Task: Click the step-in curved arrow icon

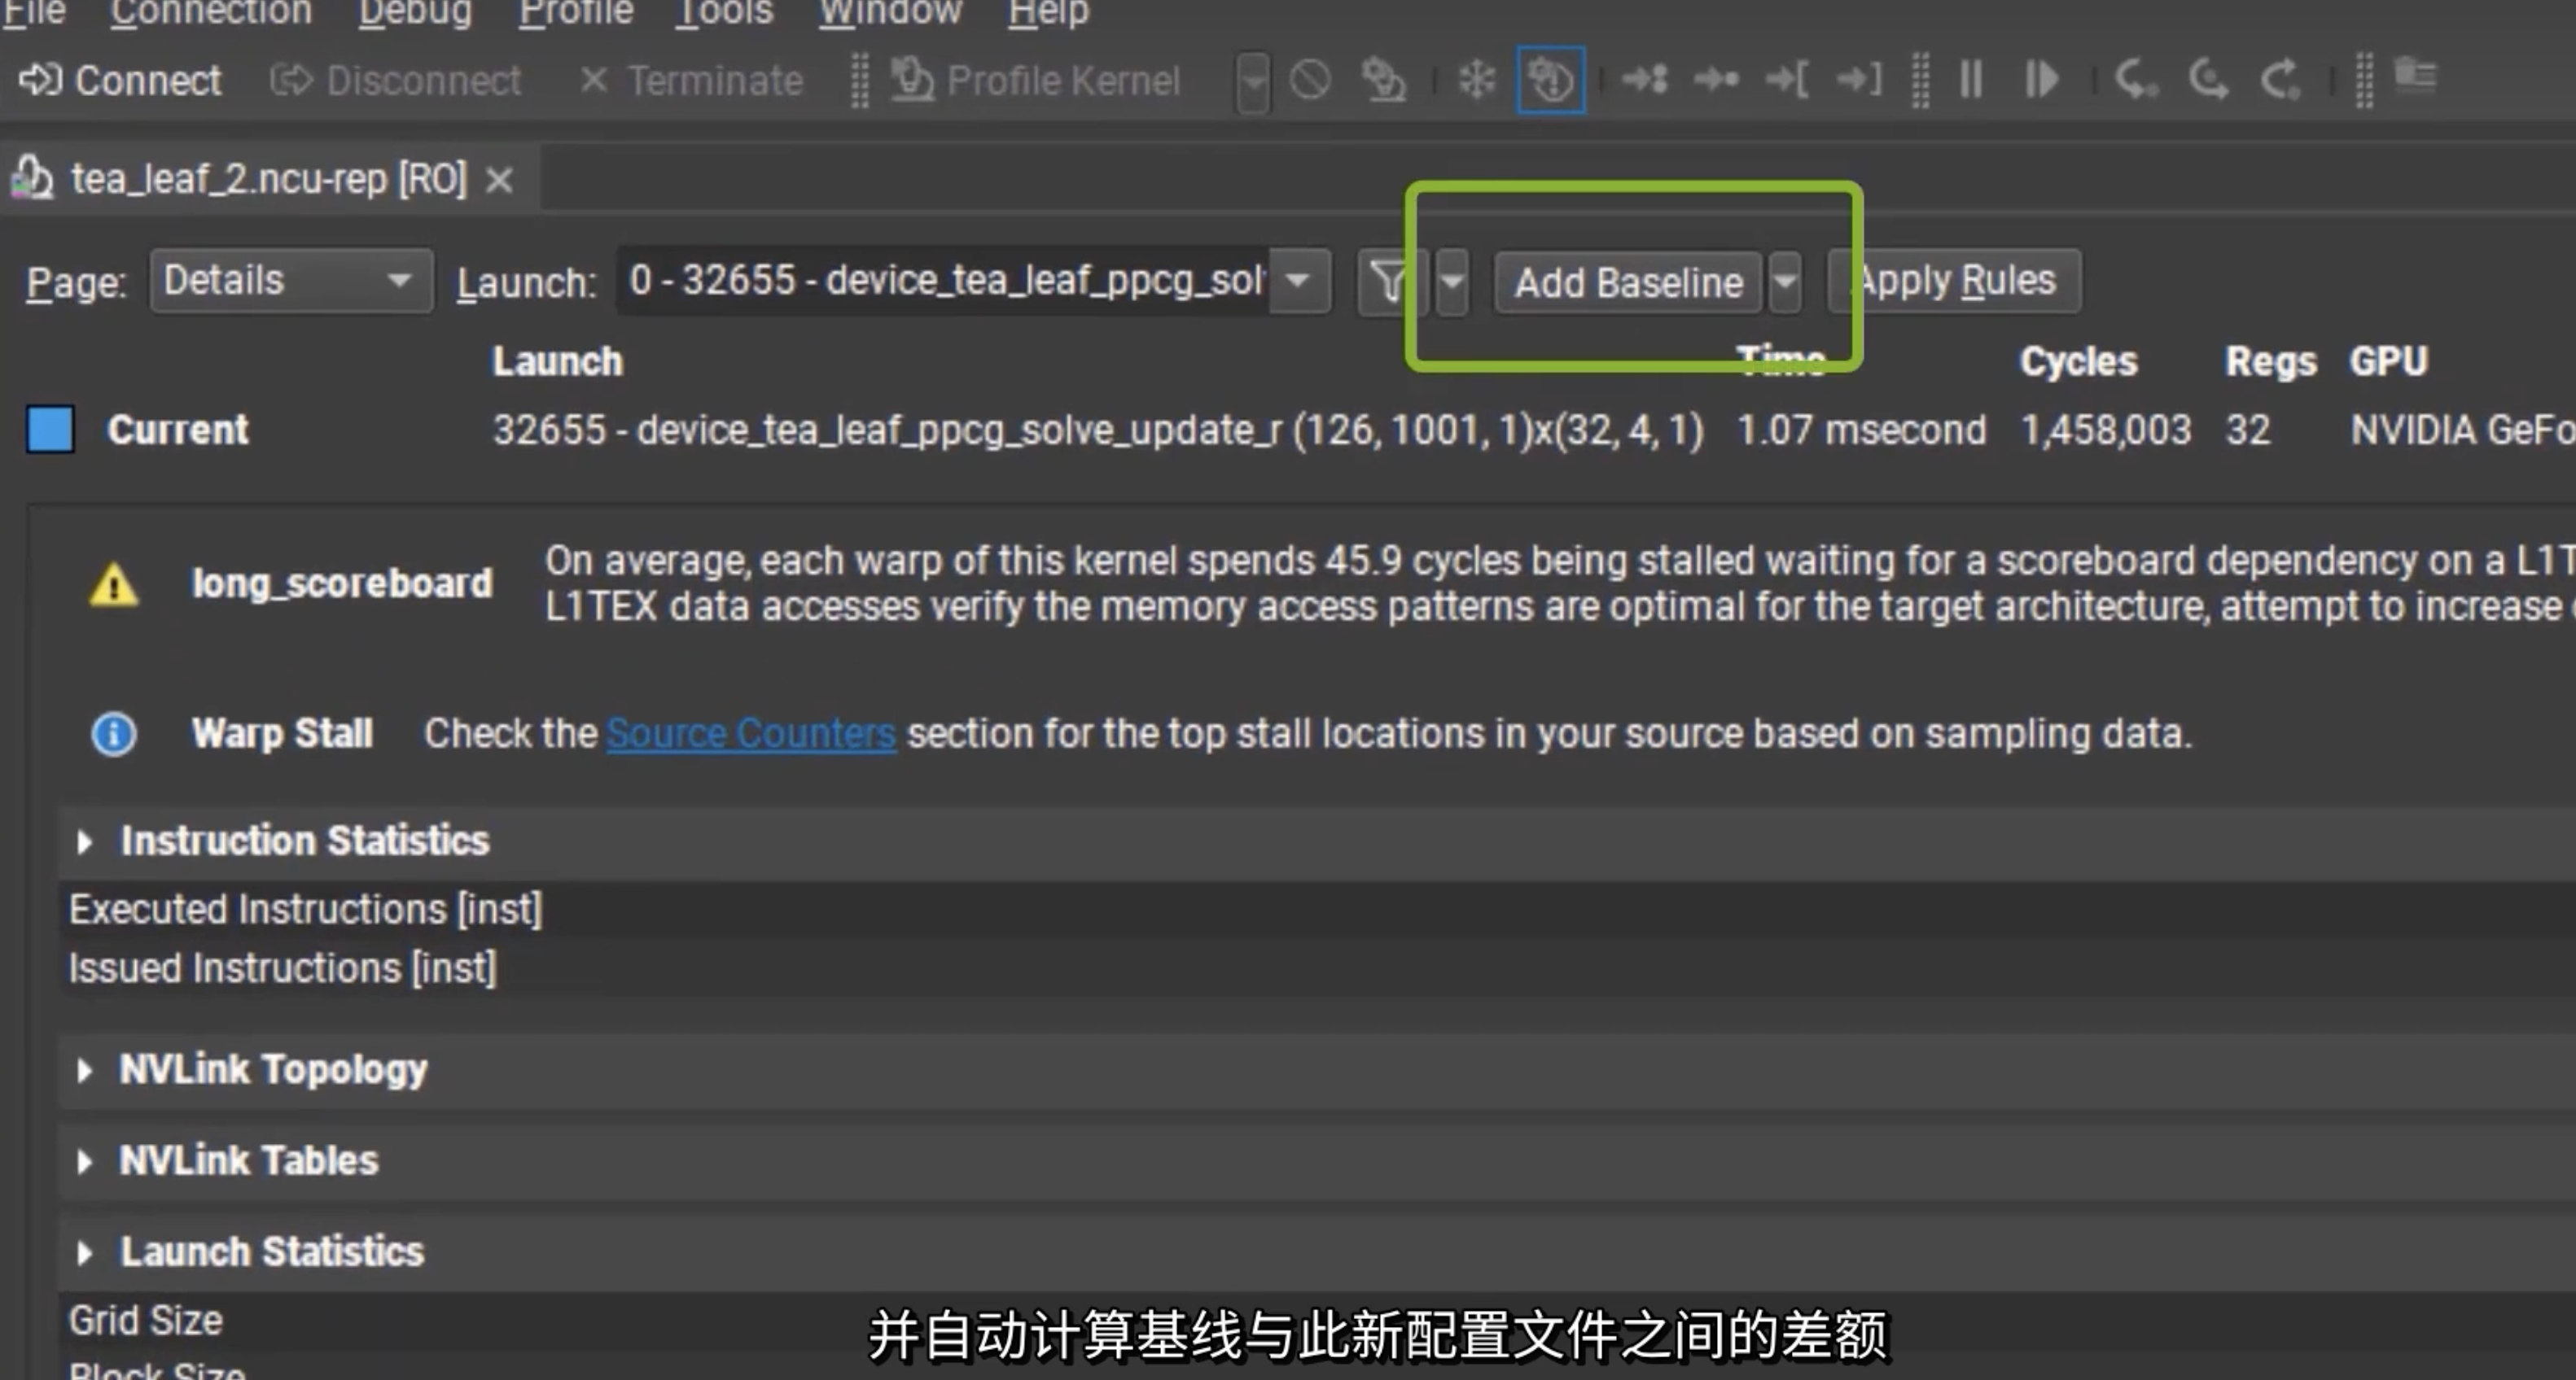Action: [x=2135, y=80]
